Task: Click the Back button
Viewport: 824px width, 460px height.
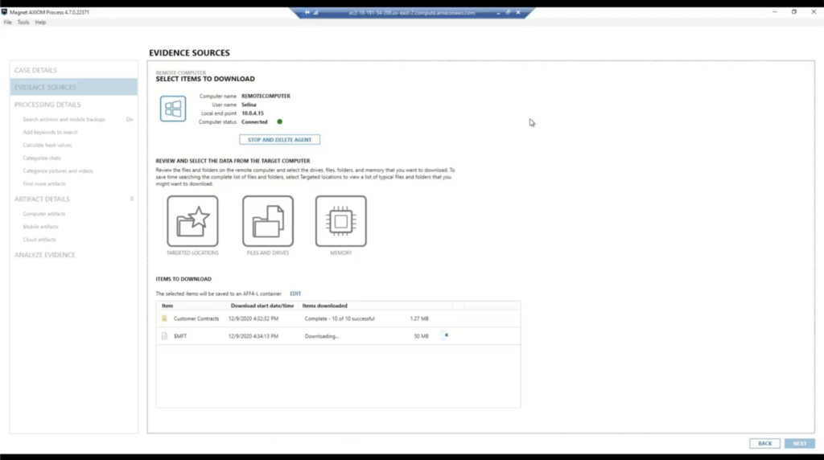Action: coord(764,443)
